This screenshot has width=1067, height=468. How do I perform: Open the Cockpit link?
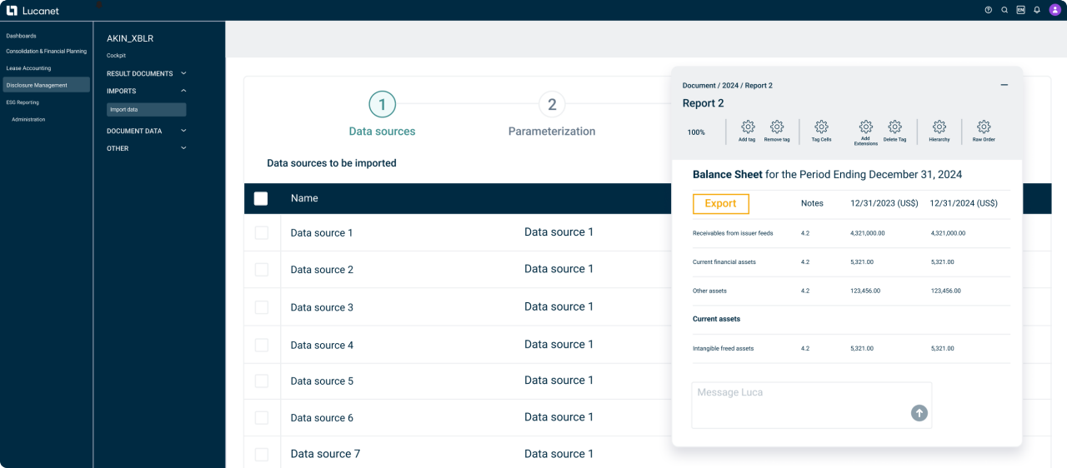[x=117, y=56]
